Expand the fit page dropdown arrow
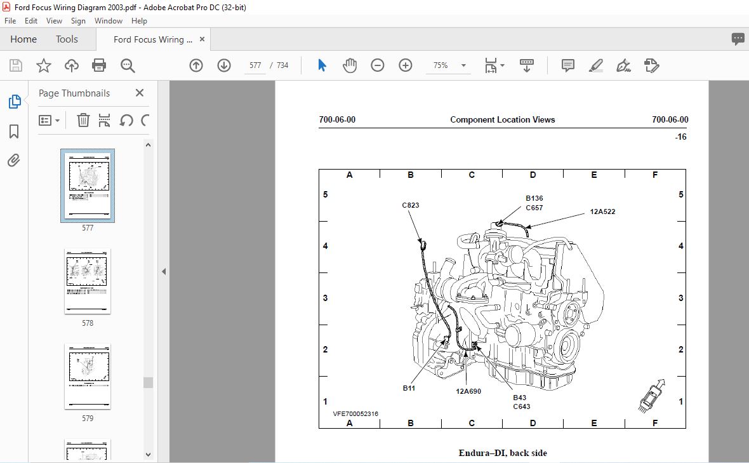749x463 pixels. (x=502, y=65)
